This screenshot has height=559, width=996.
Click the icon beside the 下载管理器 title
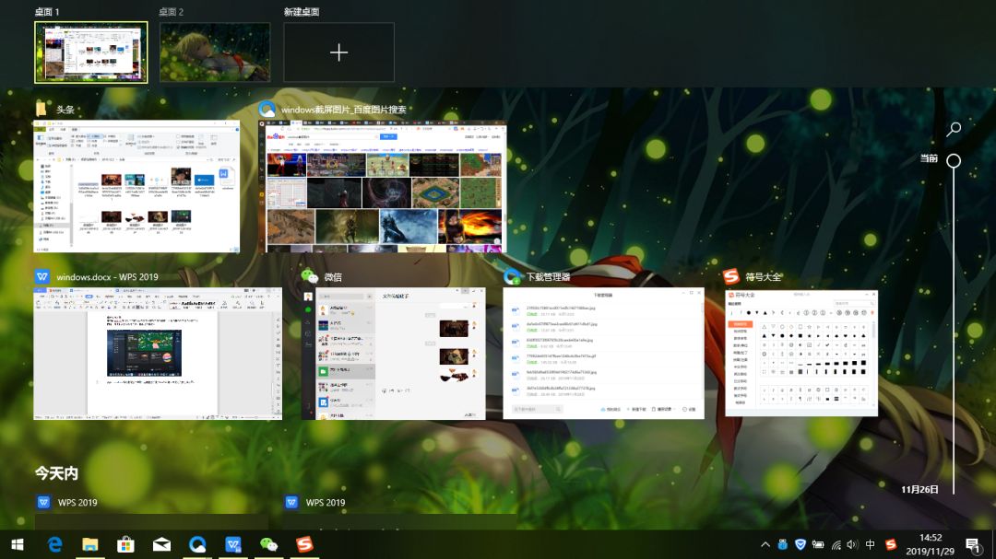coord(512,276)
